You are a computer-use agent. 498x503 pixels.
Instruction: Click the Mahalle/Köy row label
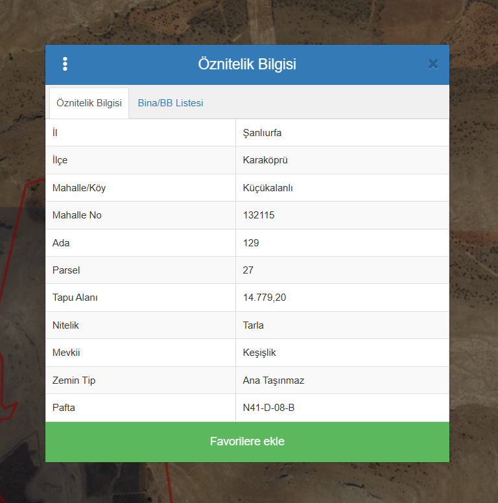click(x=79, y=188)
